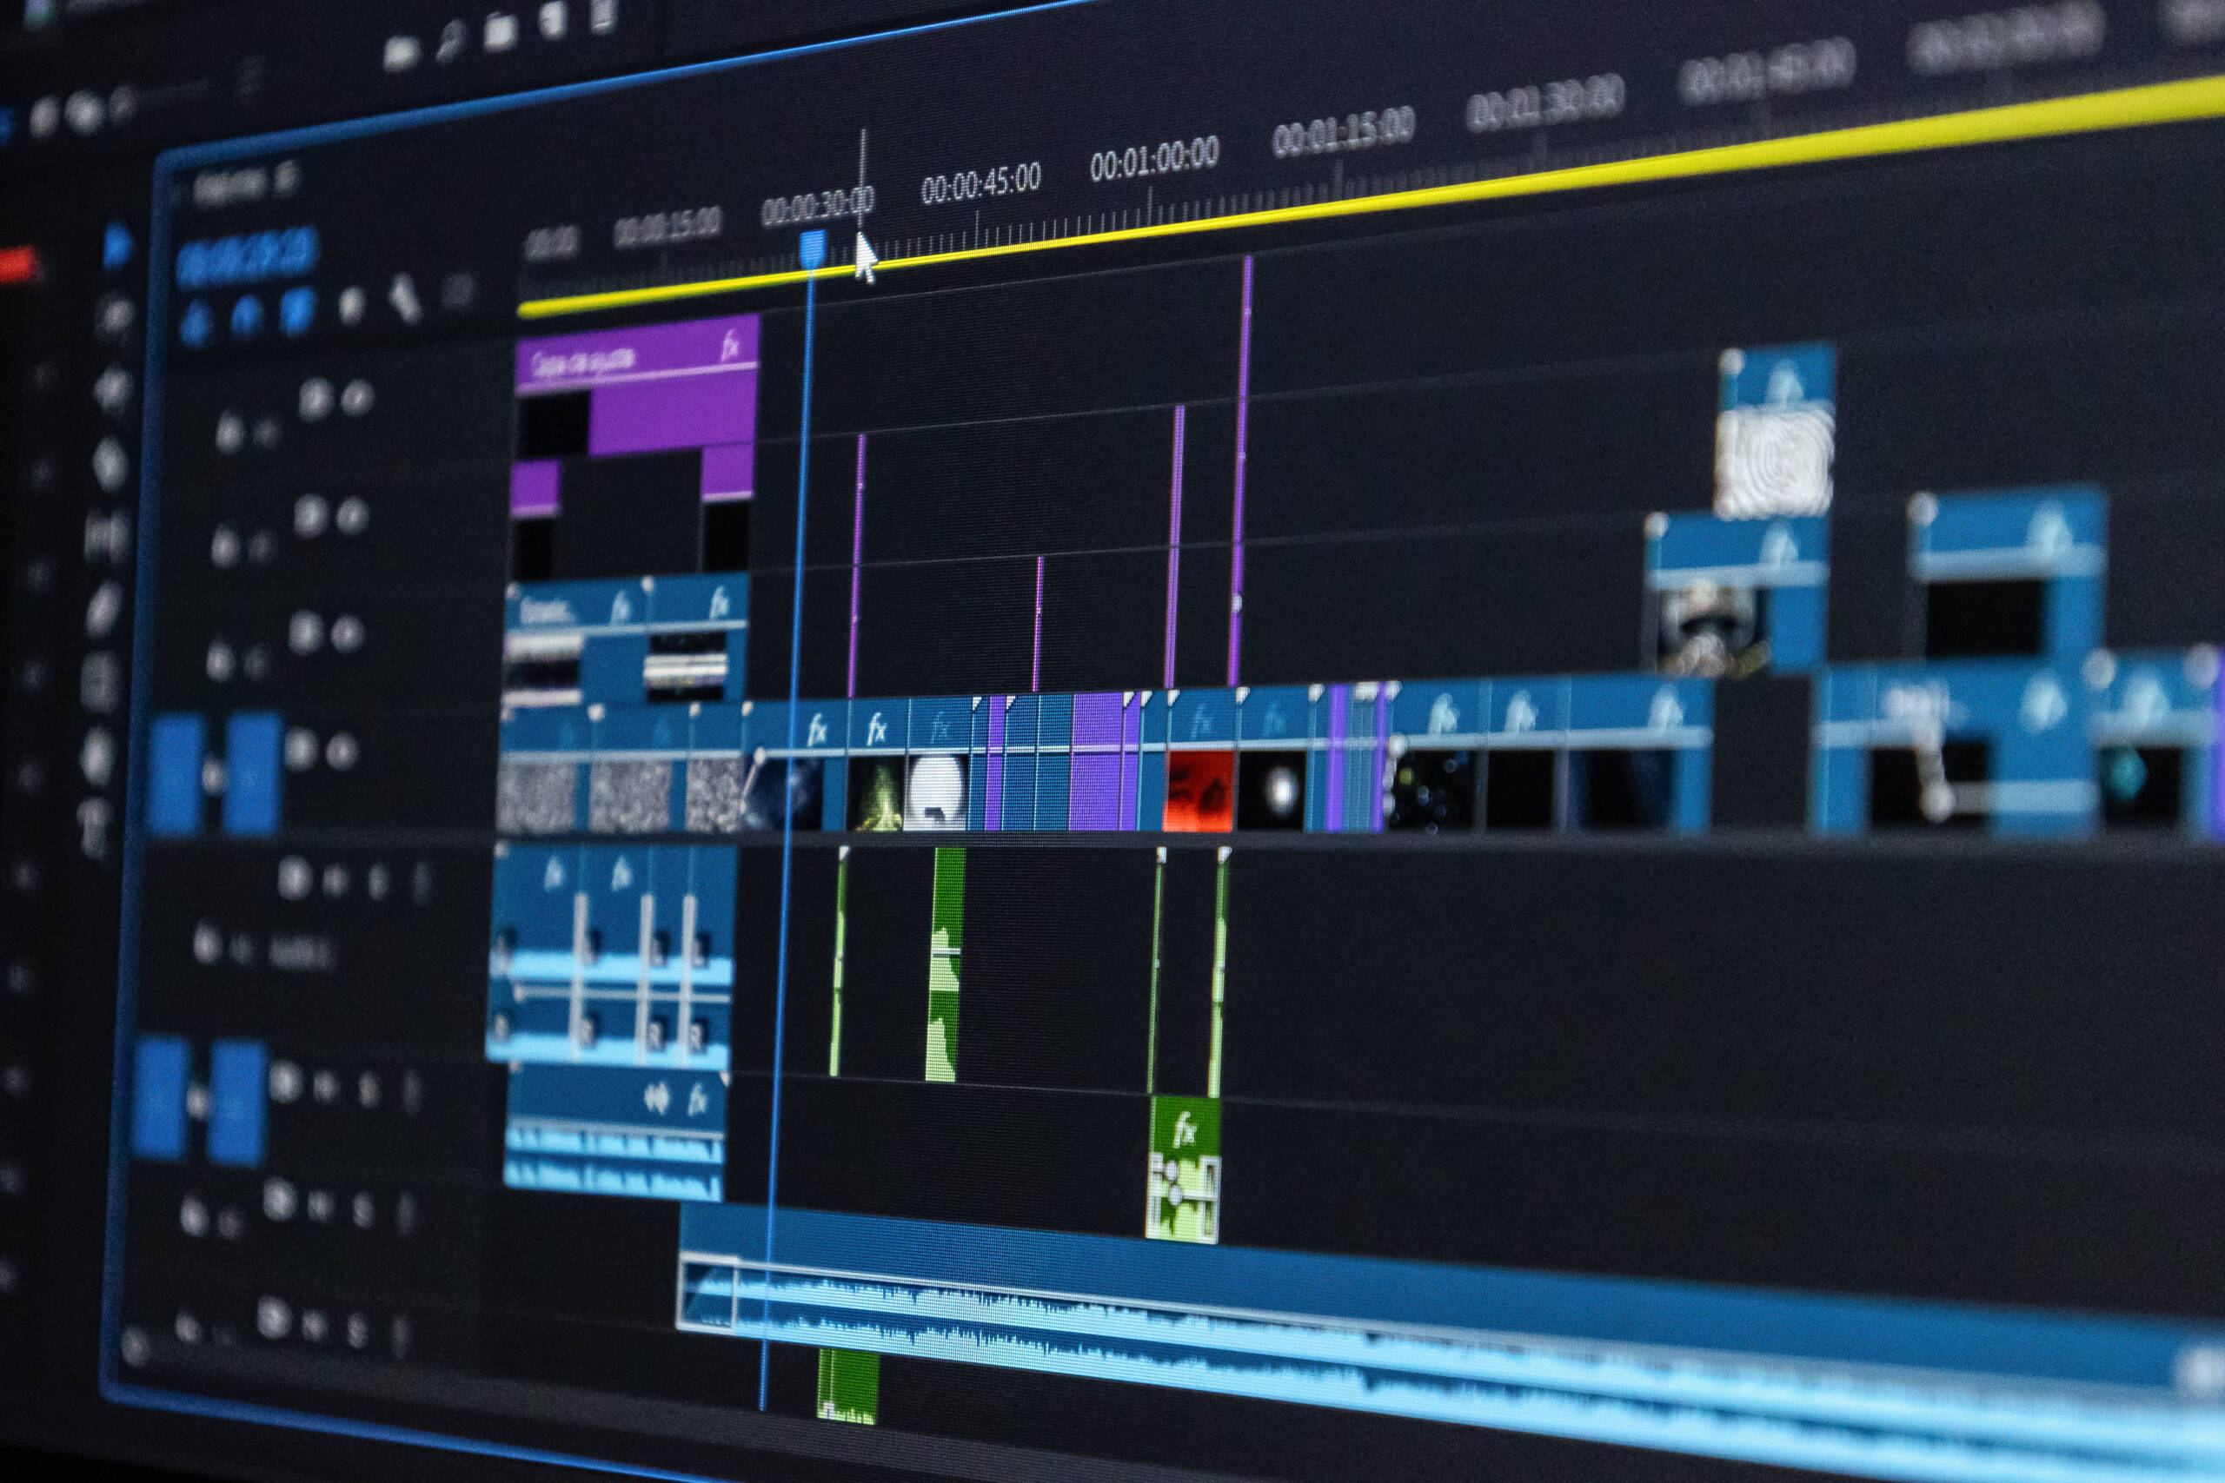This screenshot has width=2225, height=1483.
Task: Click the Add Marker icon
Action: click(351, 306)
